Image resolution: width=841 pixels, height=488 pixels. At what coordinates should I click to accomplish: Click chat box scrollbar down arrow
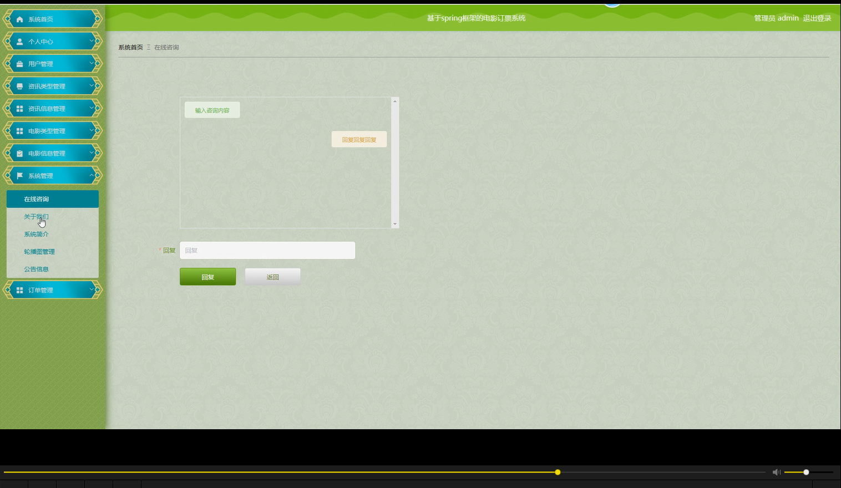click(395, 224)
